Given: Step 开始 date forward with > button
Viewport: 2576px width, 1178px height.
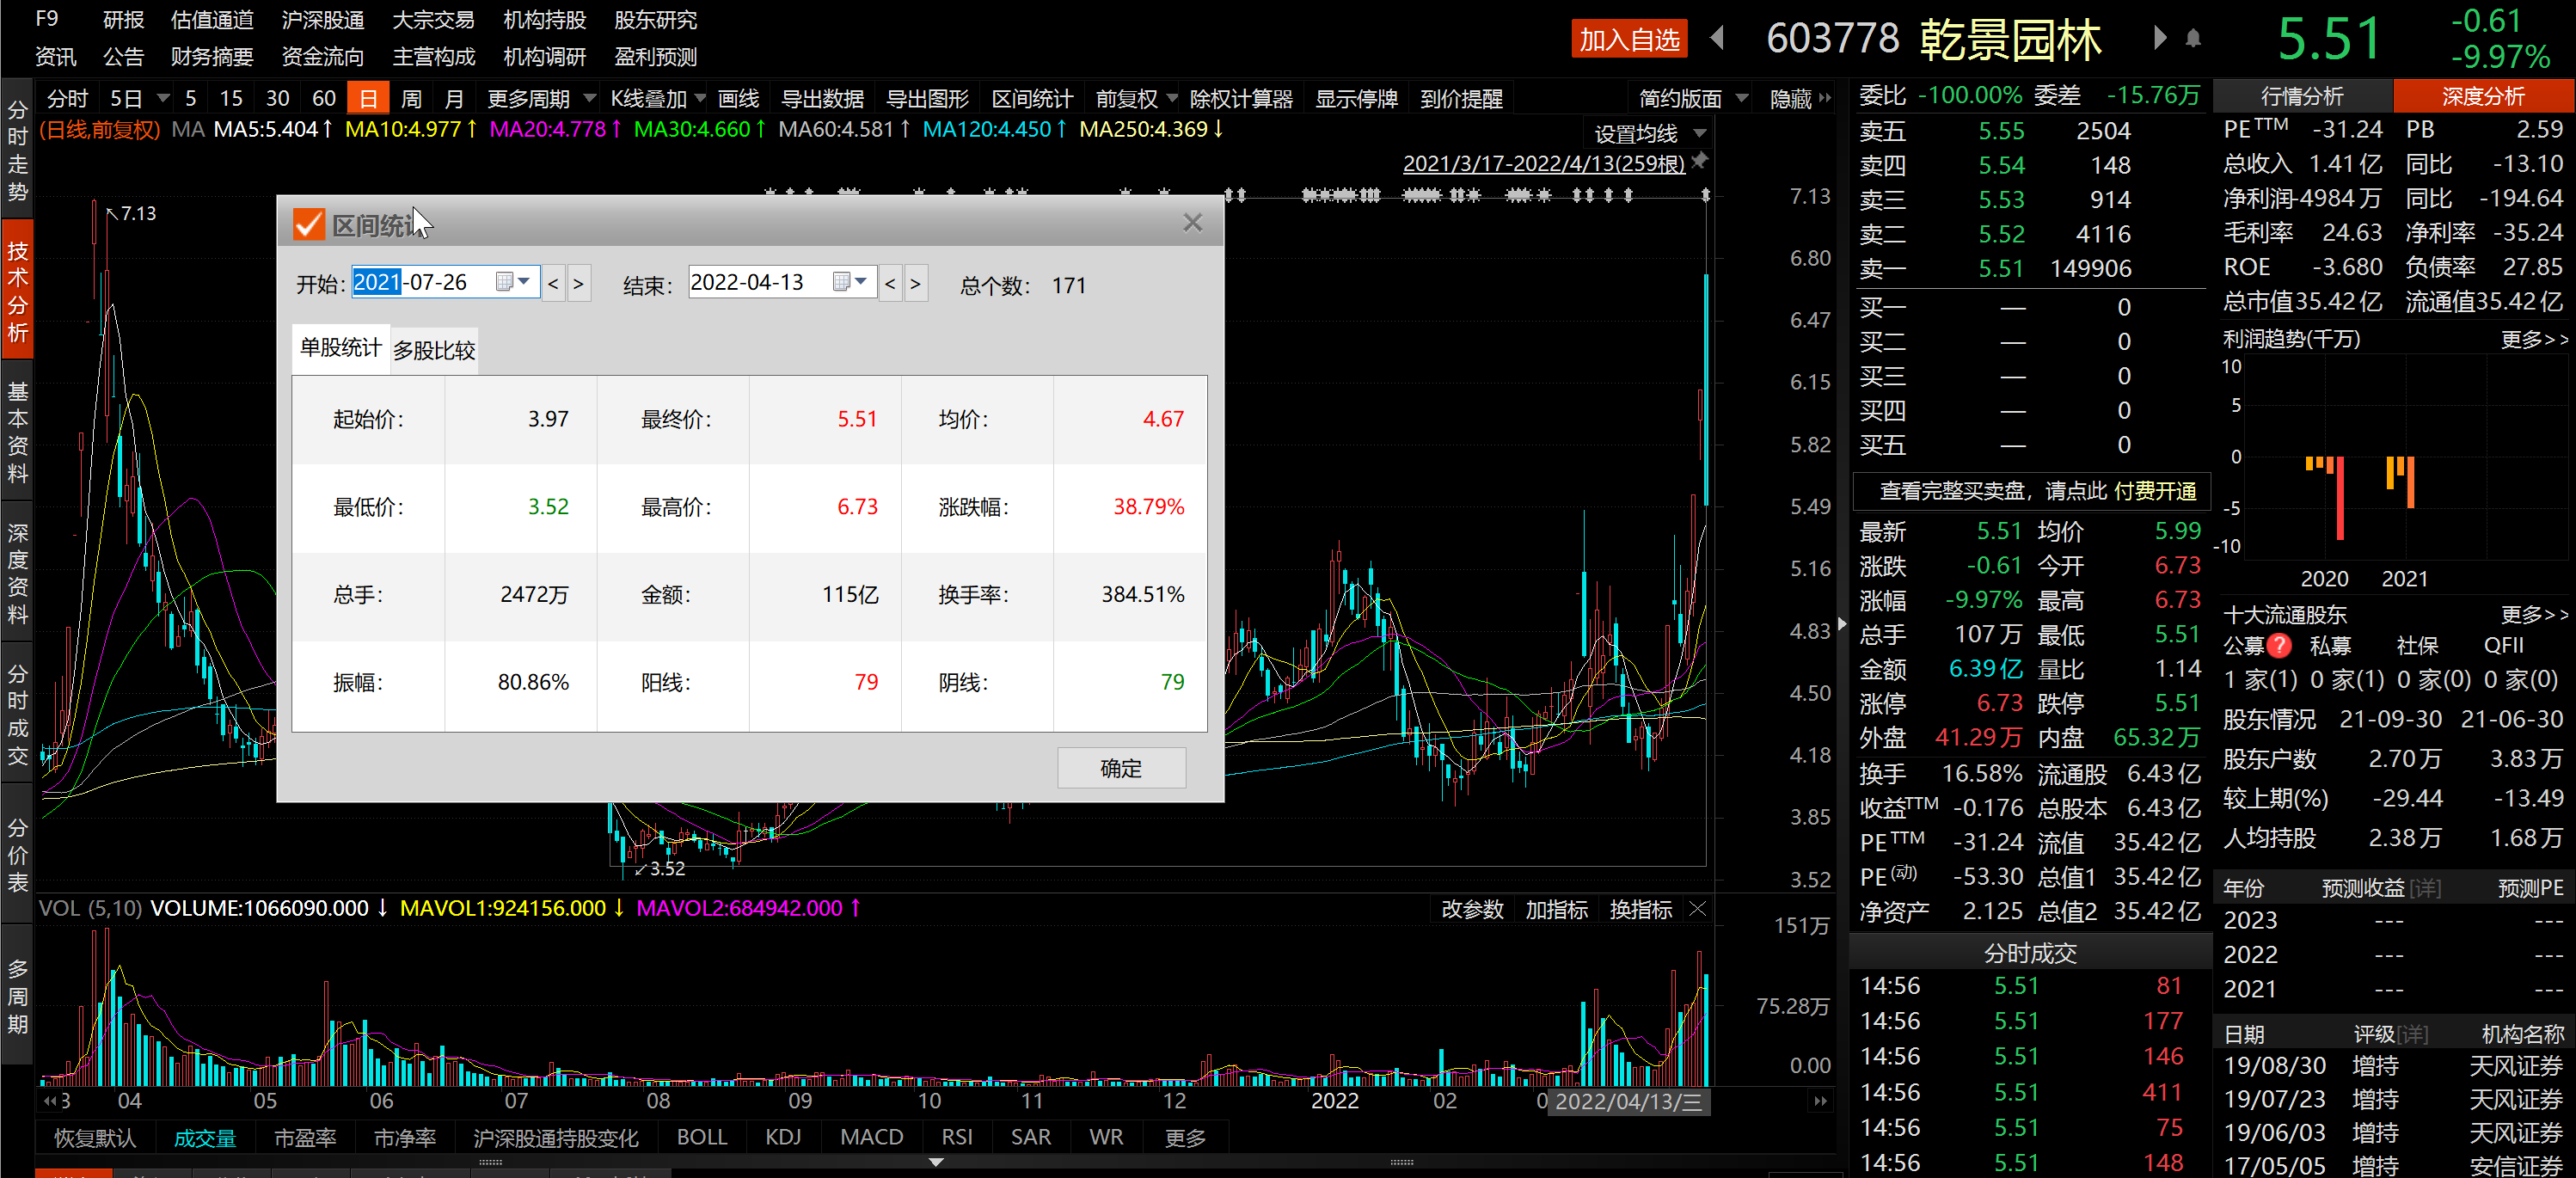Looking at the screenshot, I should tap(578, 283).
